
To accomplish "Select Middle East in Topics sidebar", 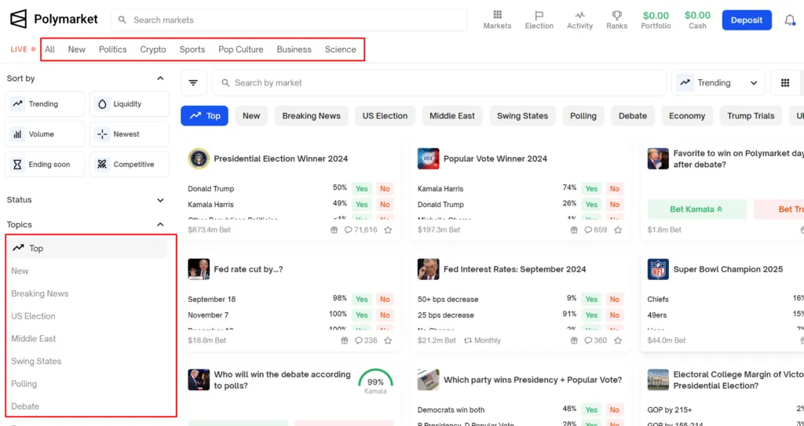I will pos(34,339).
